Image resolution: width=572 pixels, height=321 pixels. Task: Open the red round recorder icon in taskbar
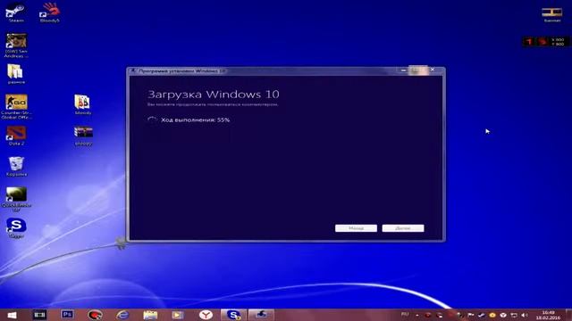pos(96,315)
